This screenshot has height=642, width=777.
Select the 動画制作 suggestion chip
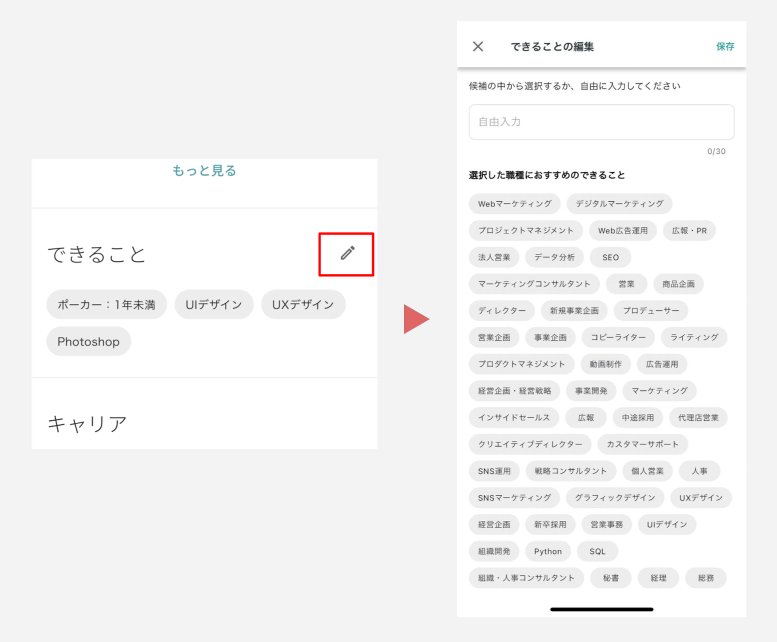pos(605,364)
